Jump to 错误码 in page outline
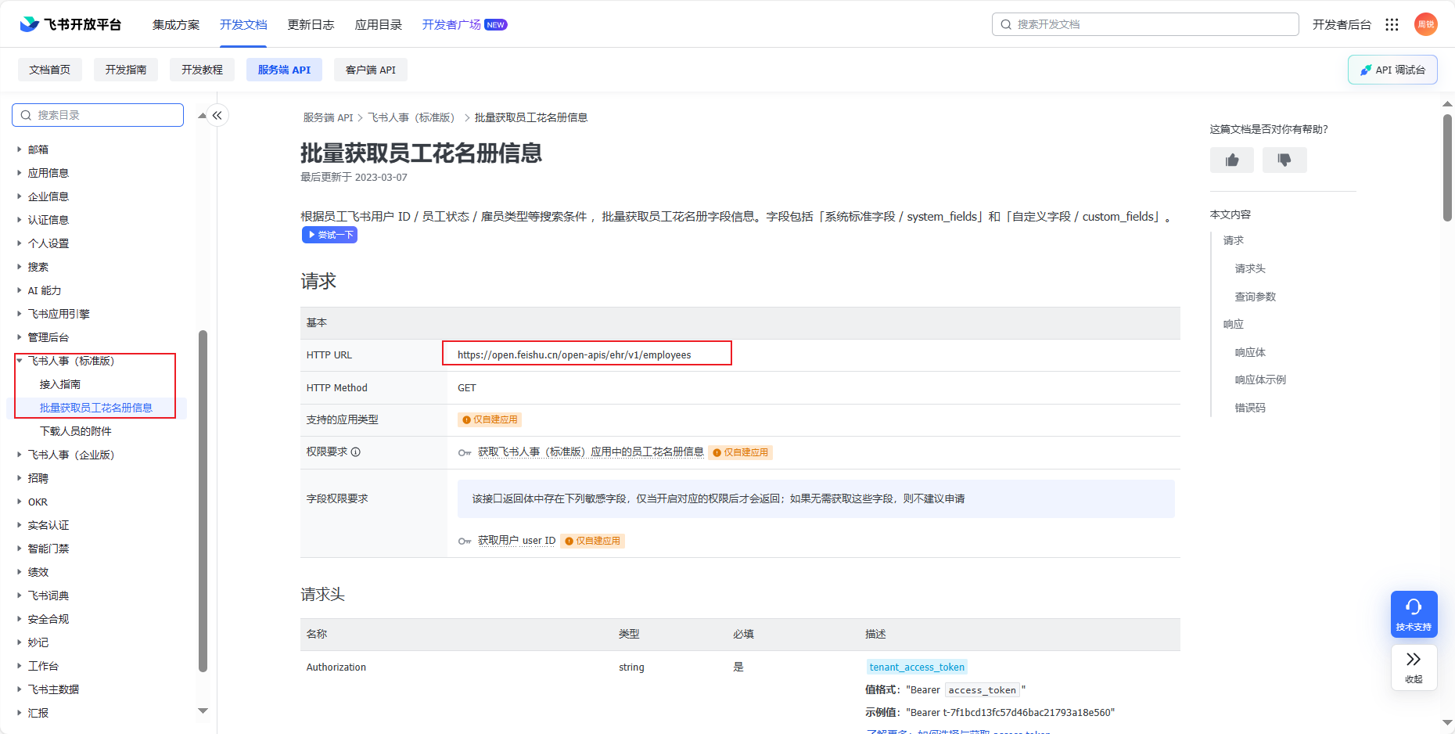 click(1250, 408)
